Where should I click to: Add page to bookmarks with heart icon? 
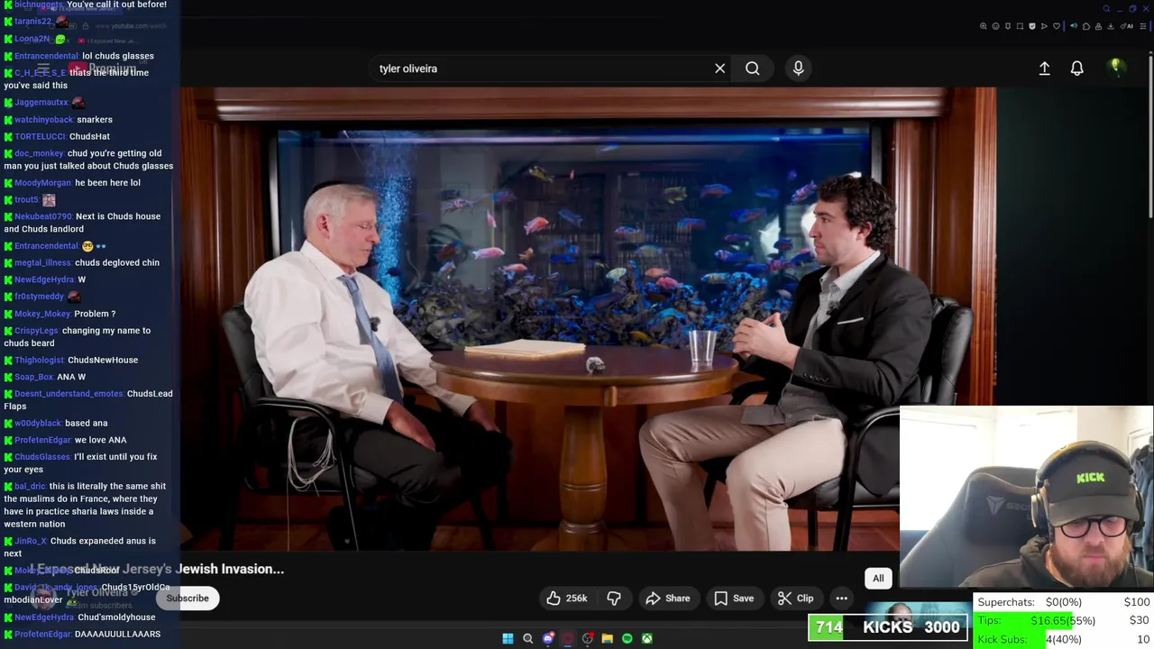1057,26
